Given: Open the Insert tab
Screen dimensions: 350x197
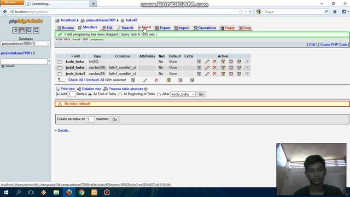Looking at the screenshot, I should (144, 27).
